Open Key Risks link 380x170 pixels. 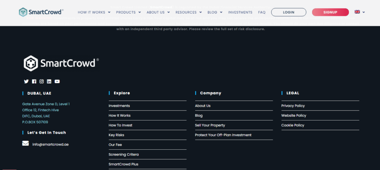click(x=116, y=135)
